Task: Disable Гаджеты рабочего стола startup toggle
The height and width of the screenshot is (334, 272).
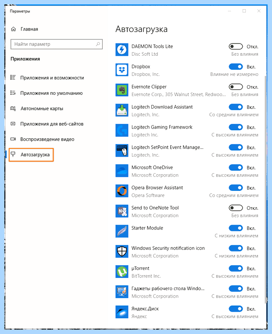Action: [236, 289]
